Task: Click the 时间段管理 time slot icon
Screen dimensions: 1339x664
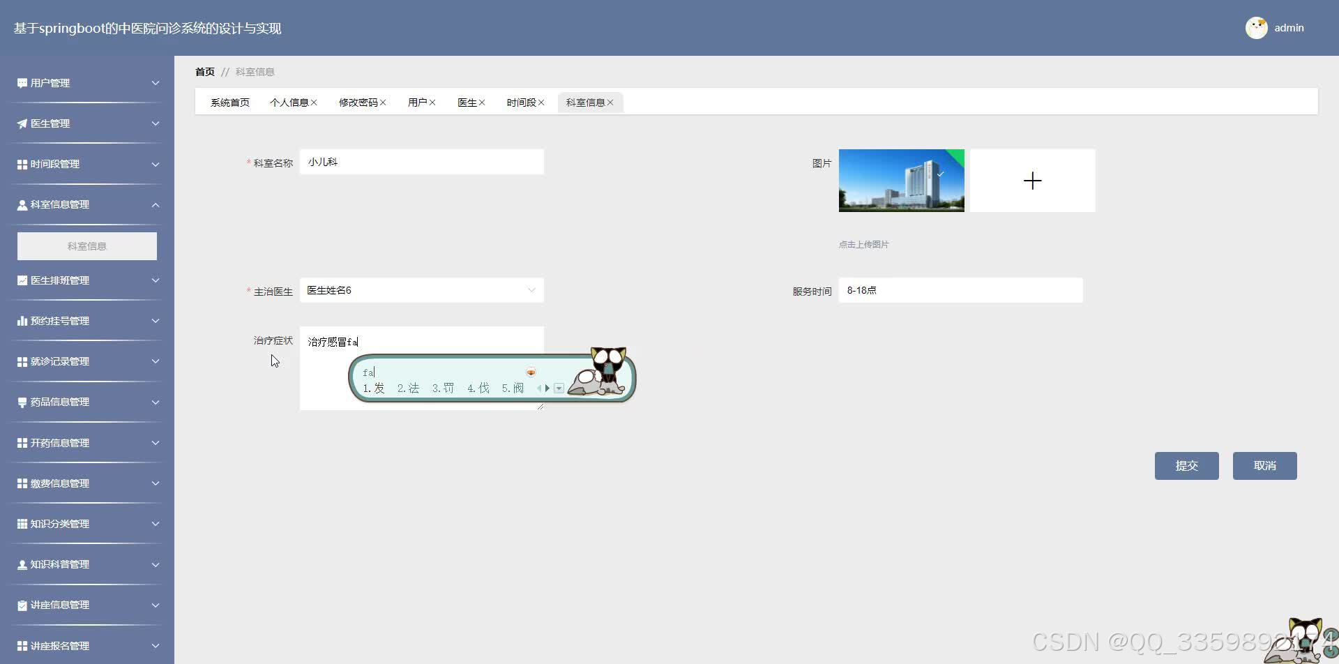Action: point(21,164)
